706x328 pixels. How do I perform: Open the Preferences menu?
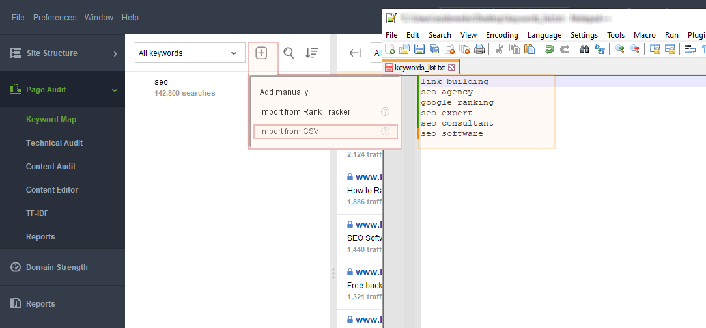[x=55, y=17]
